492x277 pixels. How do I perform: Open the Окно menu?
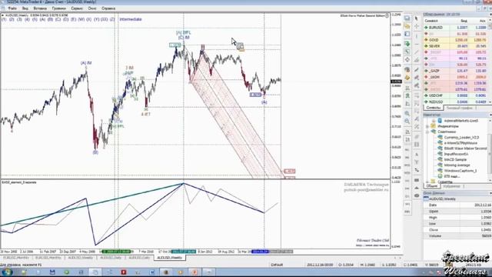coord(92,8)
